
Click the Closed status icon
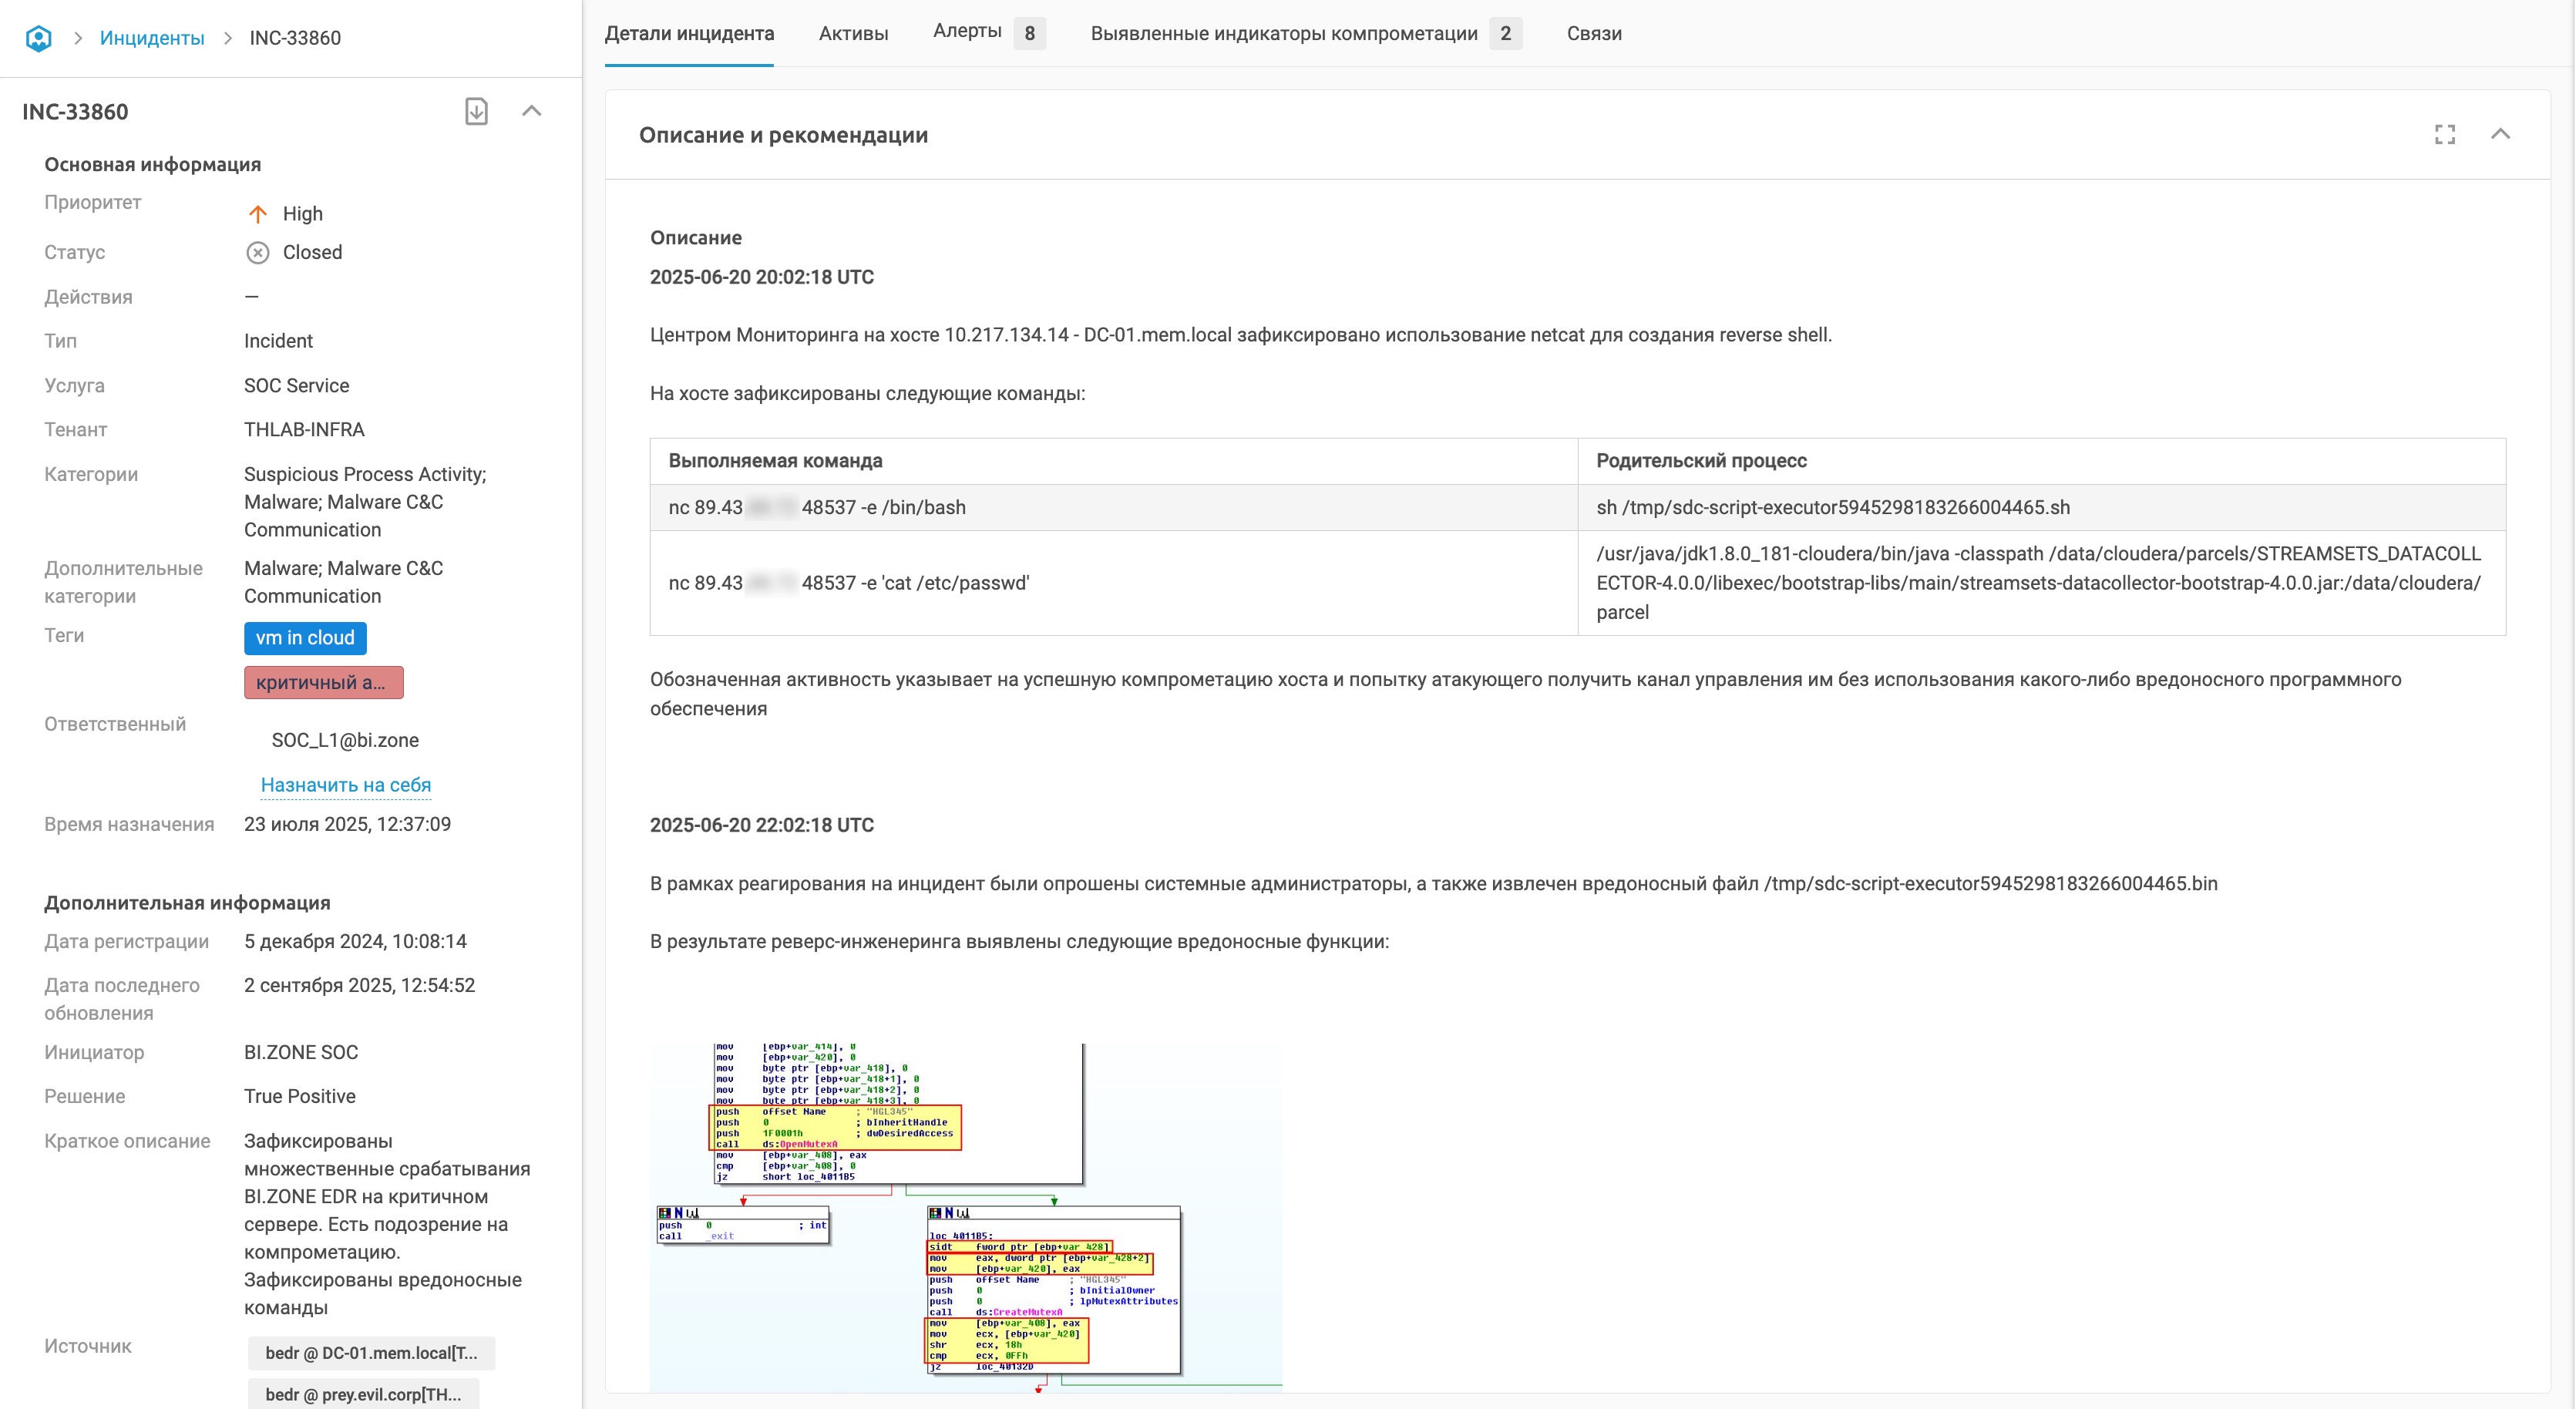pos(257,253)
